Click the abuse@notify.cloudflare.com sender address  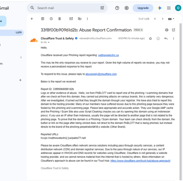click(x=96, y=38)
